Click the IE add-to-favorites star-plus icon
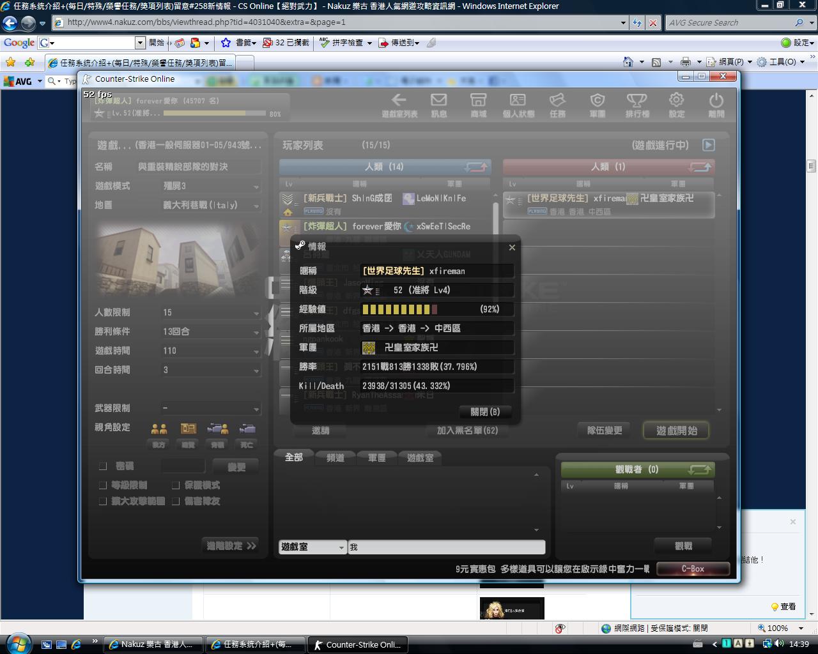The height and width of the screenshot is (654, 818). (x=29, y=62)
